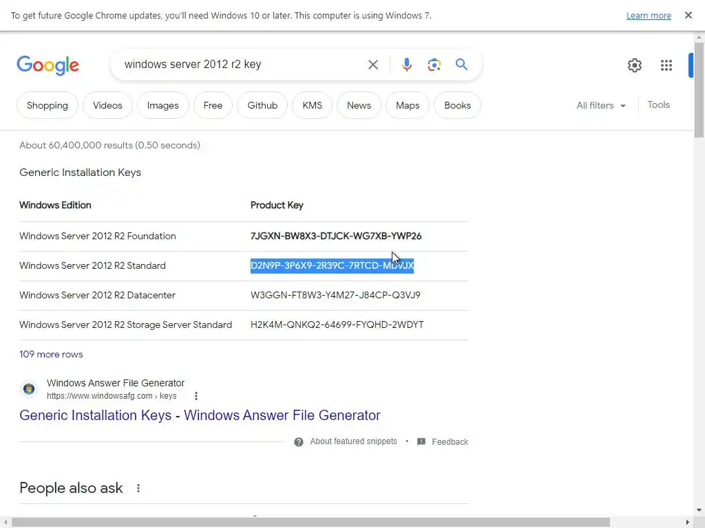The width and height of the screenshot is (705, 528).
Task: Switch to Books results
Action: [x=457, y=105]
